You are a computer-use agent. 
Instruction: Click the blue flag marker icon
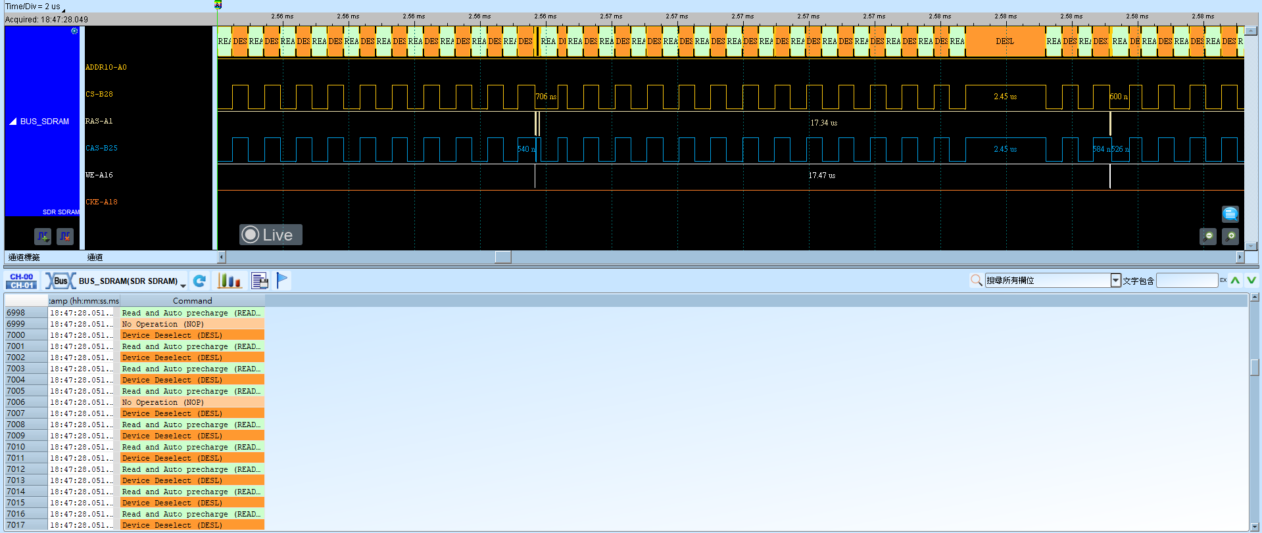tap(282, 281)
